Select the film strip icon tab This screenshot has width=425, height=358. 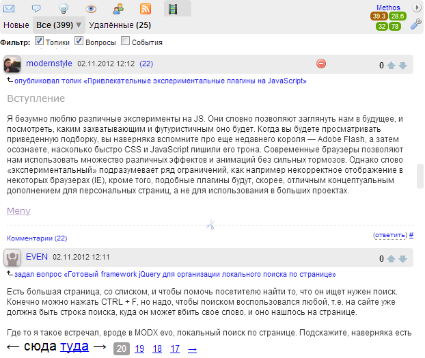click(x=173, y=9)
